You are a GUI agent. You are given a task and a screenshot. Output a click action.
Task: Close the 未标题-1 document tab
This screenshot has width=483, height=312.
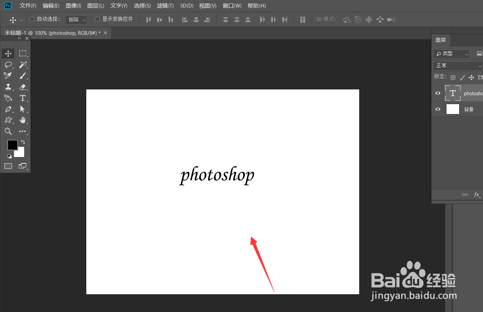click(x=105, y=33)
